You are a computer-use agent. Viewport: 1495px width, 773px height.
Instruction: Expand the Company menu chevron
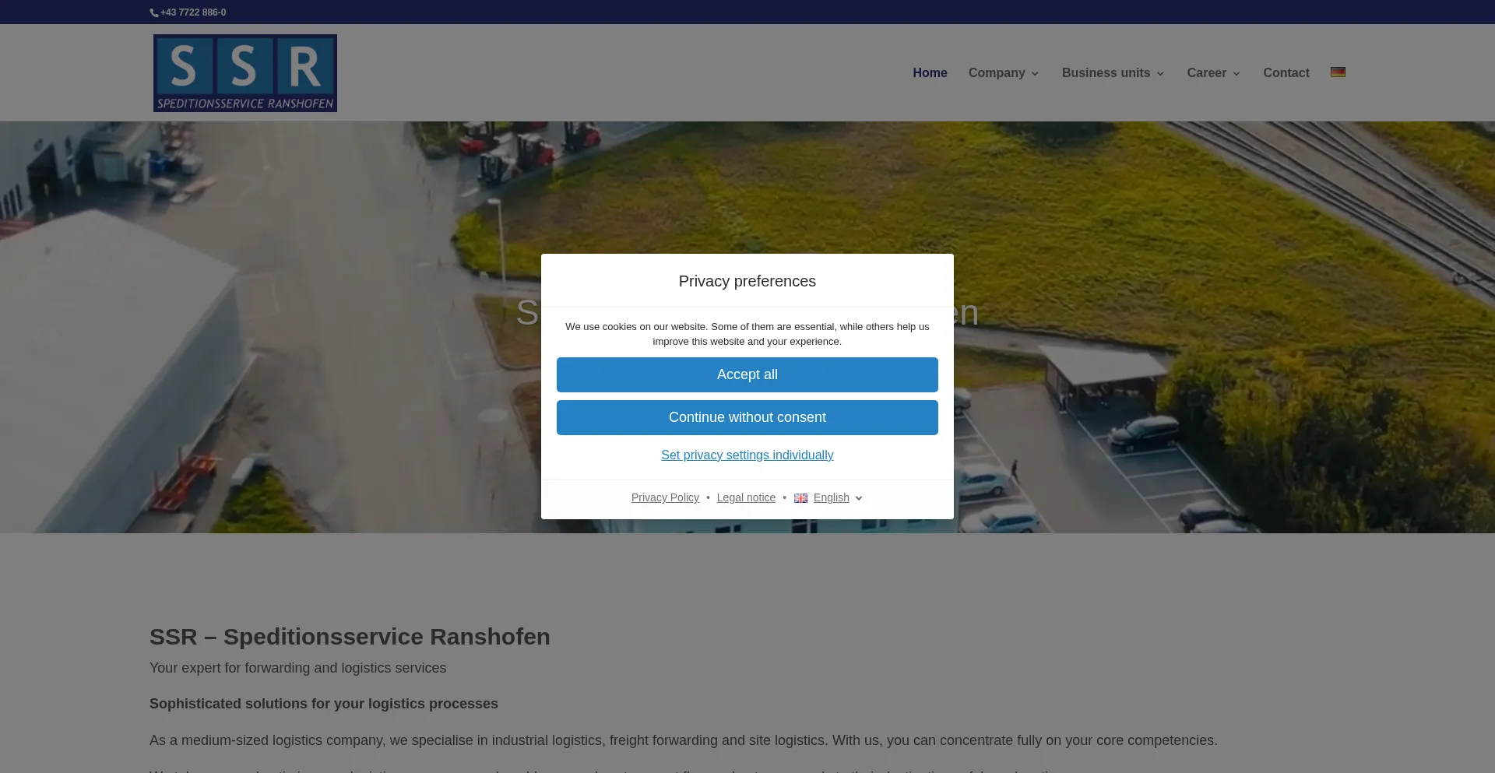click(x=1035, y=74)
